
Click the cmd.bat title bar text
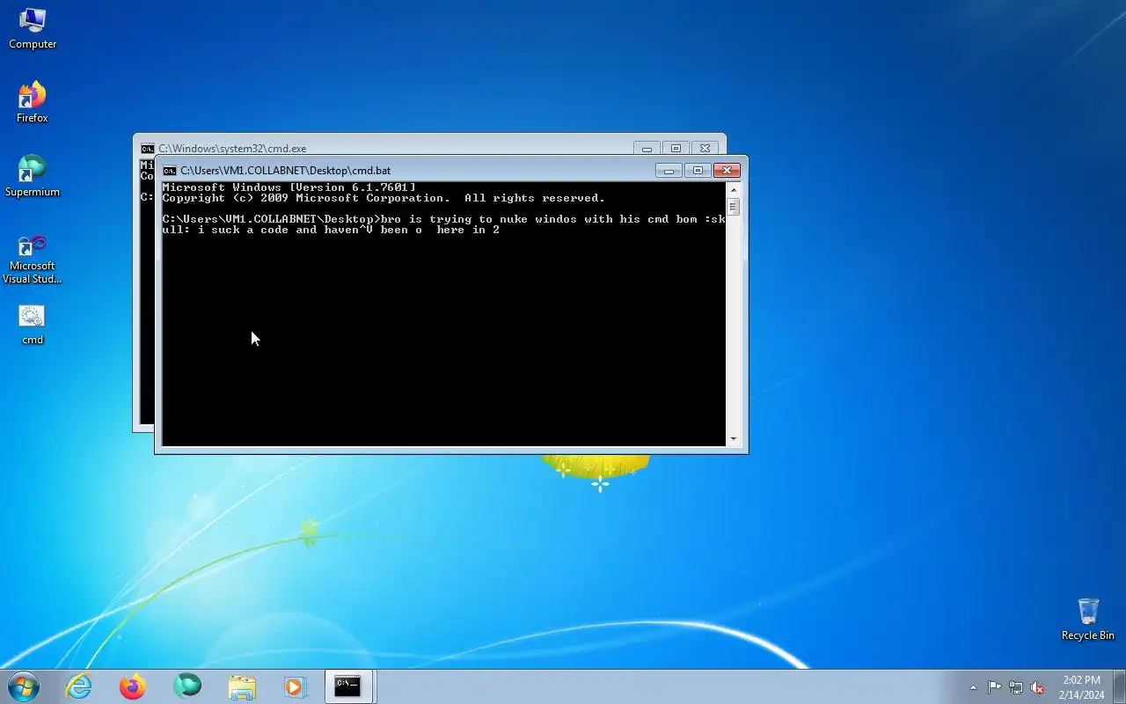pyautogui.click(x=286, y=171)
